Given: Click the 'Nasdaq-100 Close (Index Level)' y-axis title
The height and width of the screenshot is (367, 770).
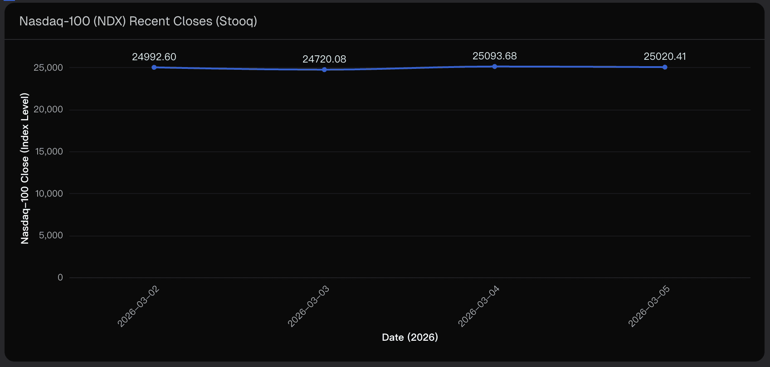Looking at the screenshot, I should [24, 169].
